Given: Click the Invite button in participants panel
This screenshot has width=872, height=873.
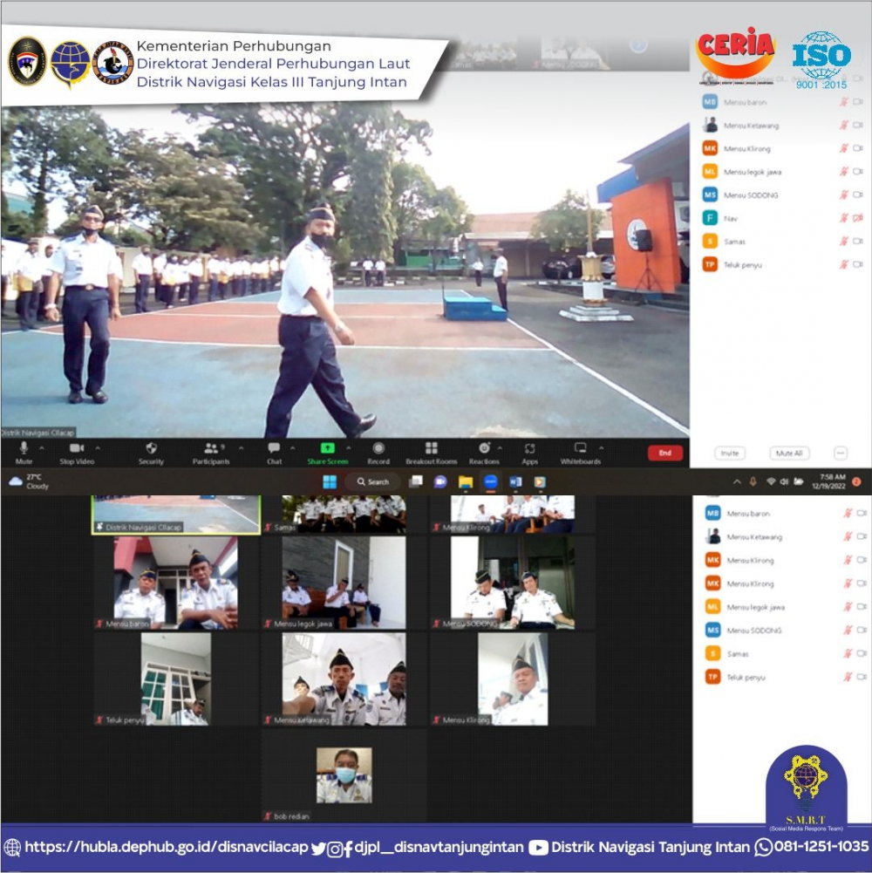Looking at the screenshot, I should tap(730, 454).
